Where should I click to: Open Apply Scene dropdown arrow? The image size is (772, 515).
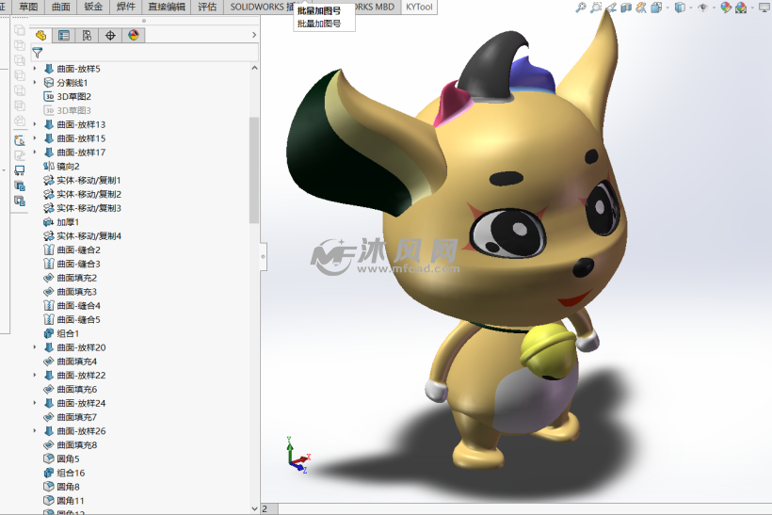click(x=752, y=8)
